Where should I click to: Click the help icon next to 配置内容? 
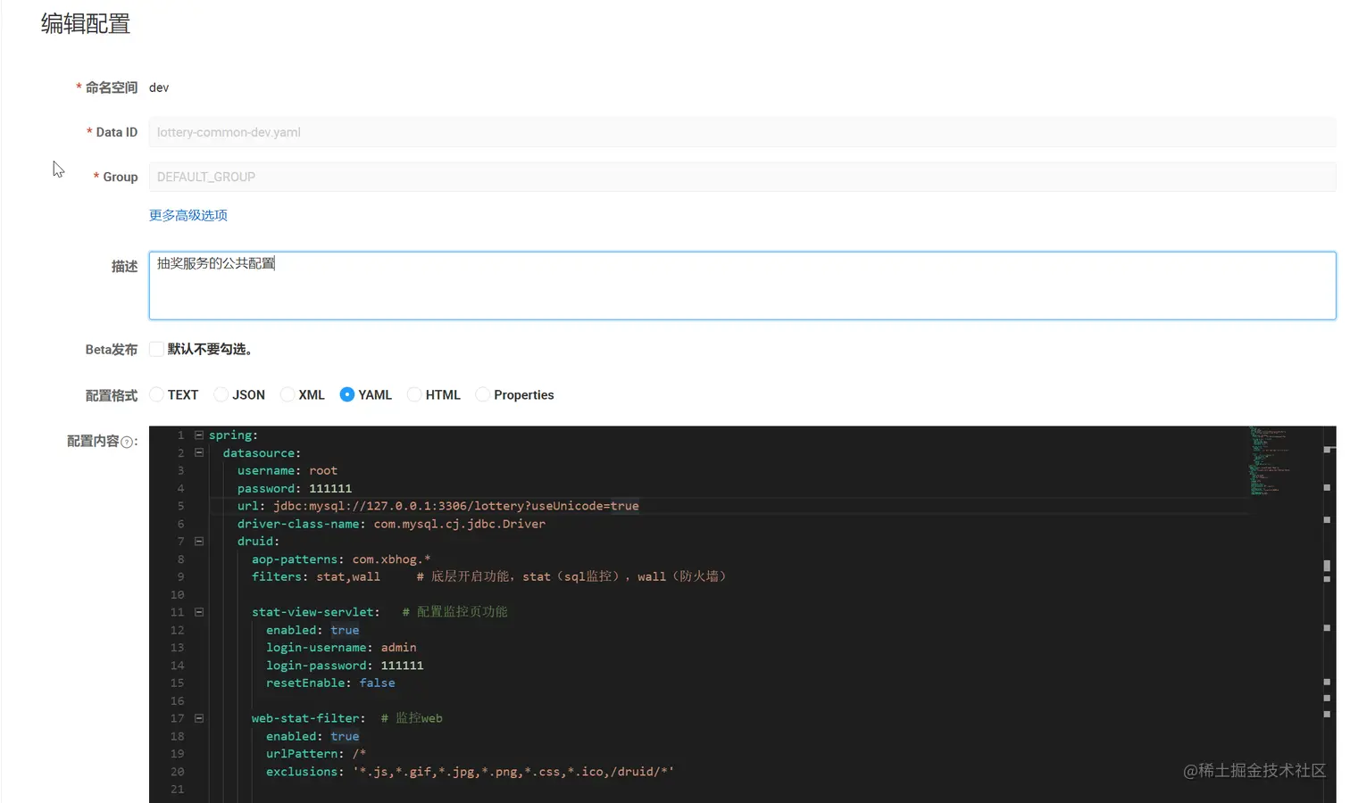[x=127, y=442]
